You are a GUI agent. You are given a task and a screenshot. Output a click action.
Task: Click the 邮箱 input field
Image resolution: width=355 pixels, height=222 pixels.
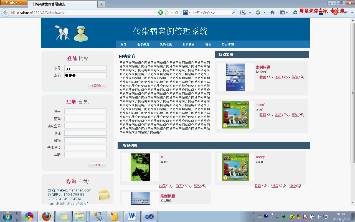tap(85, 140)
